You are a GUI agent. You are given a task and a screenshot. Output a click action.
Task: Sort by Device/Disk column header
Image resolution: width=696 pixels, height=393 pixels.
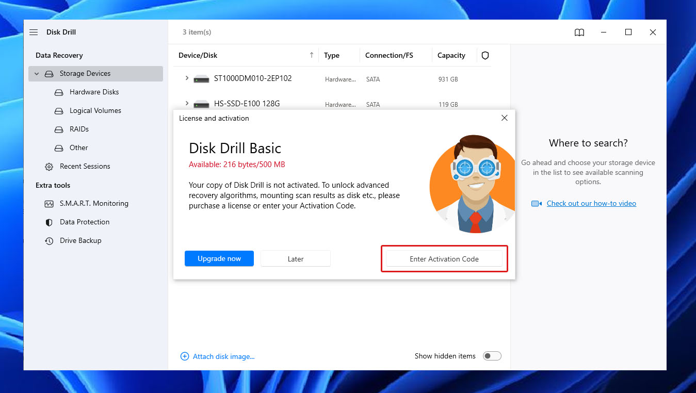[x=198, y=55]
